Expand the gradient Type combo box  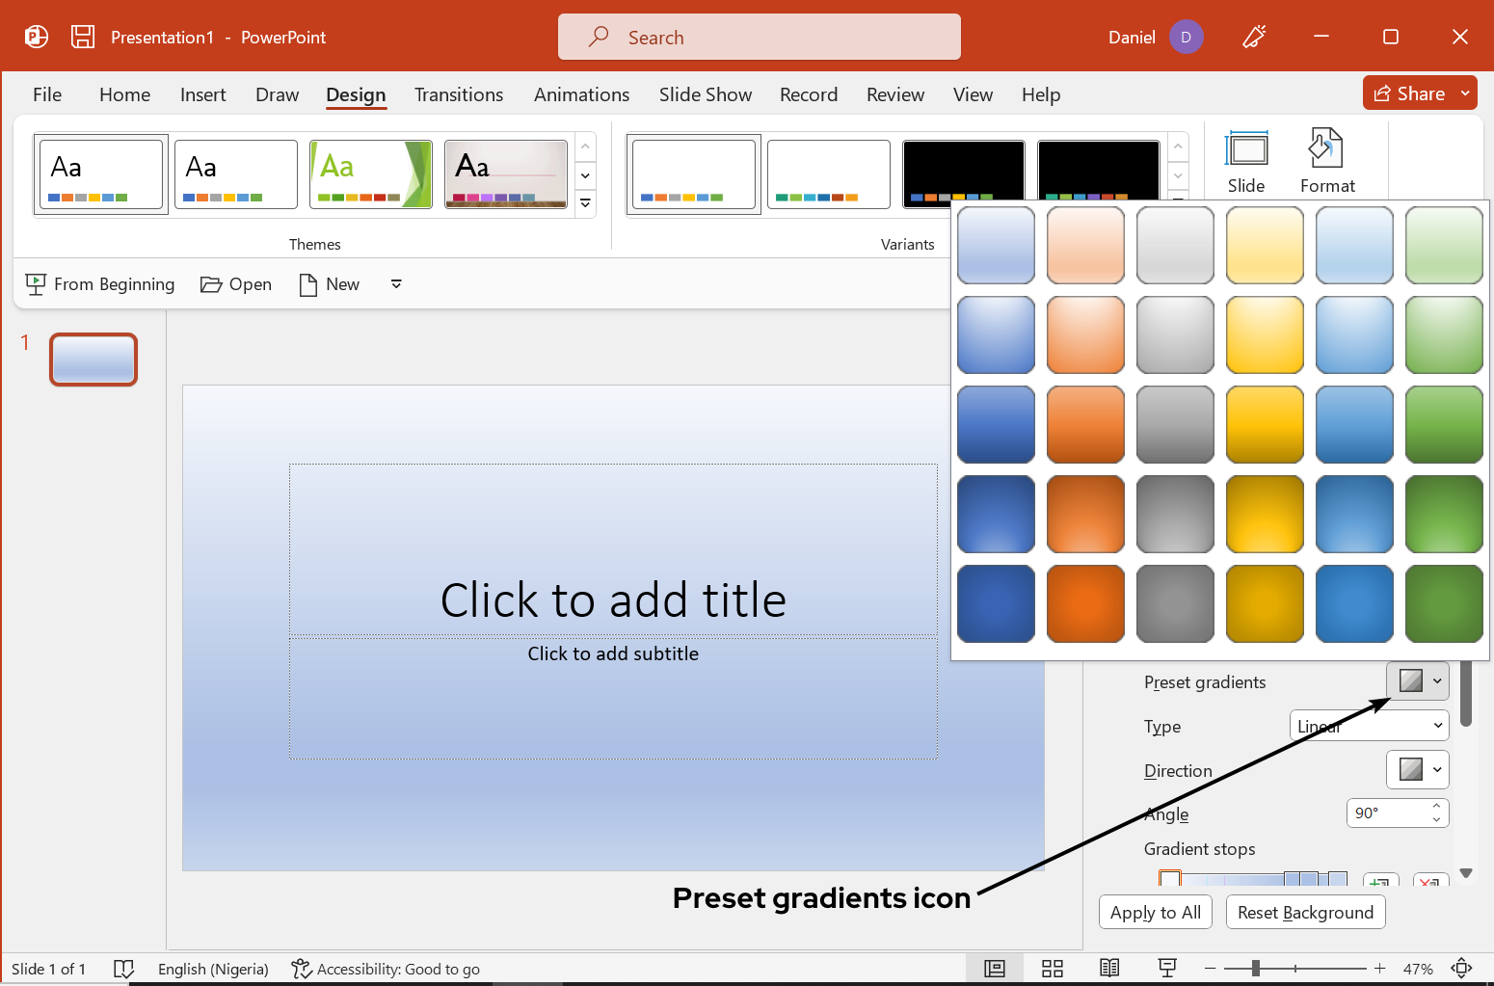1369,726
